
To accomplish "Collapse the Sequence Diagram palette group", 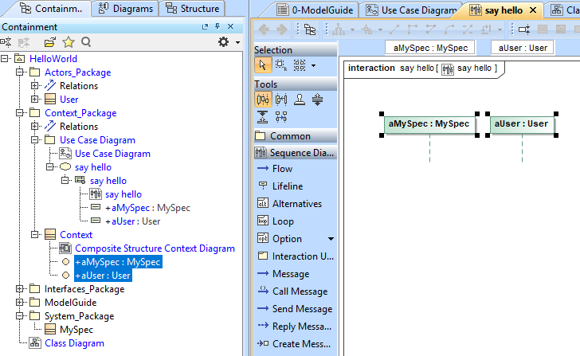I will tap(296, 153).
